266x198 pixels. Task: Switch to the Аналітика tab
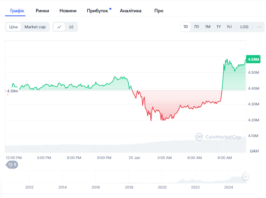click(131, 11)
